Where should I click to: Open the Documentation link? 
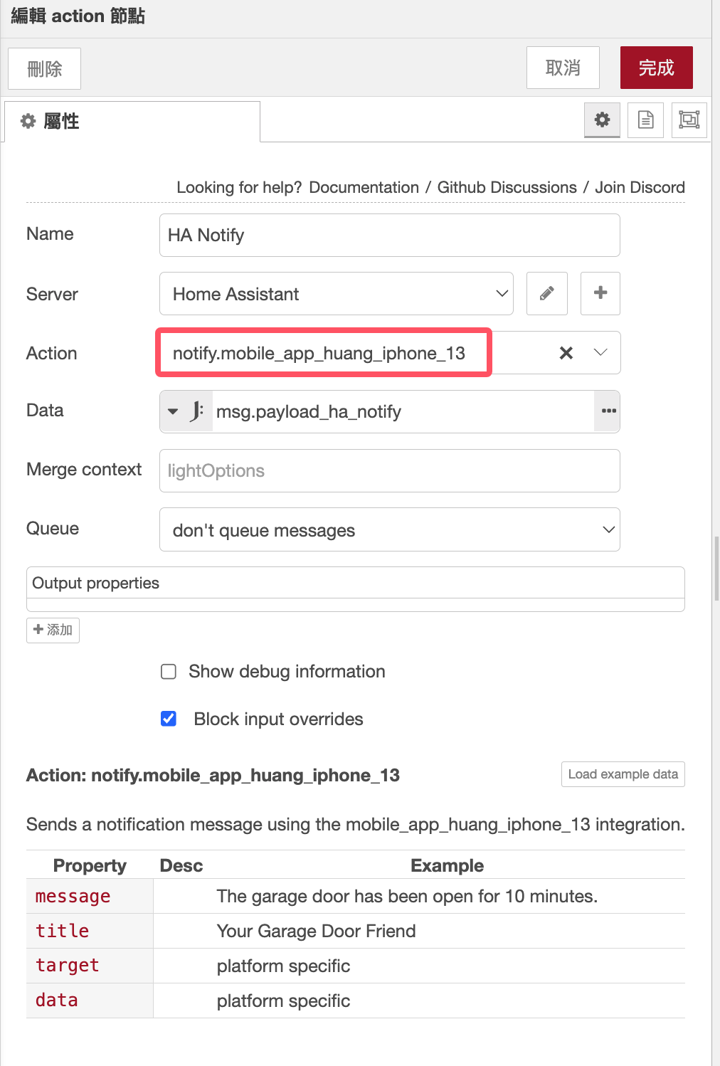364,187
